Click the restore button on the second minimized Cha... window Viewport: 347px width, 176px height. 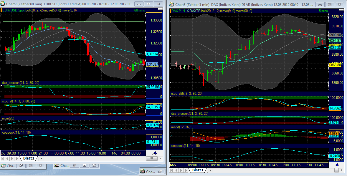point(74,165)
